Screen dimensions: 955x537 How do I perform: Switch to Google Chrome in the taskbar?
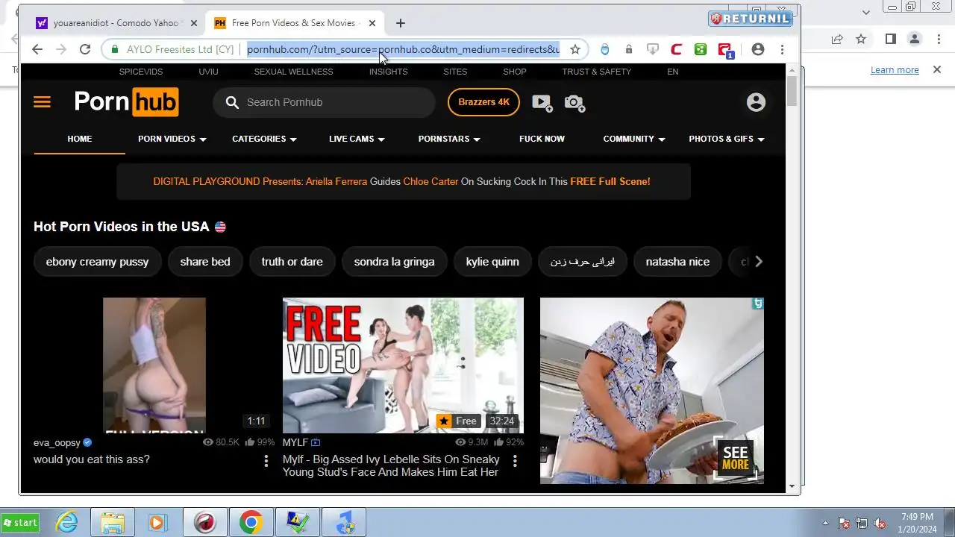click(x=251, y=523)
